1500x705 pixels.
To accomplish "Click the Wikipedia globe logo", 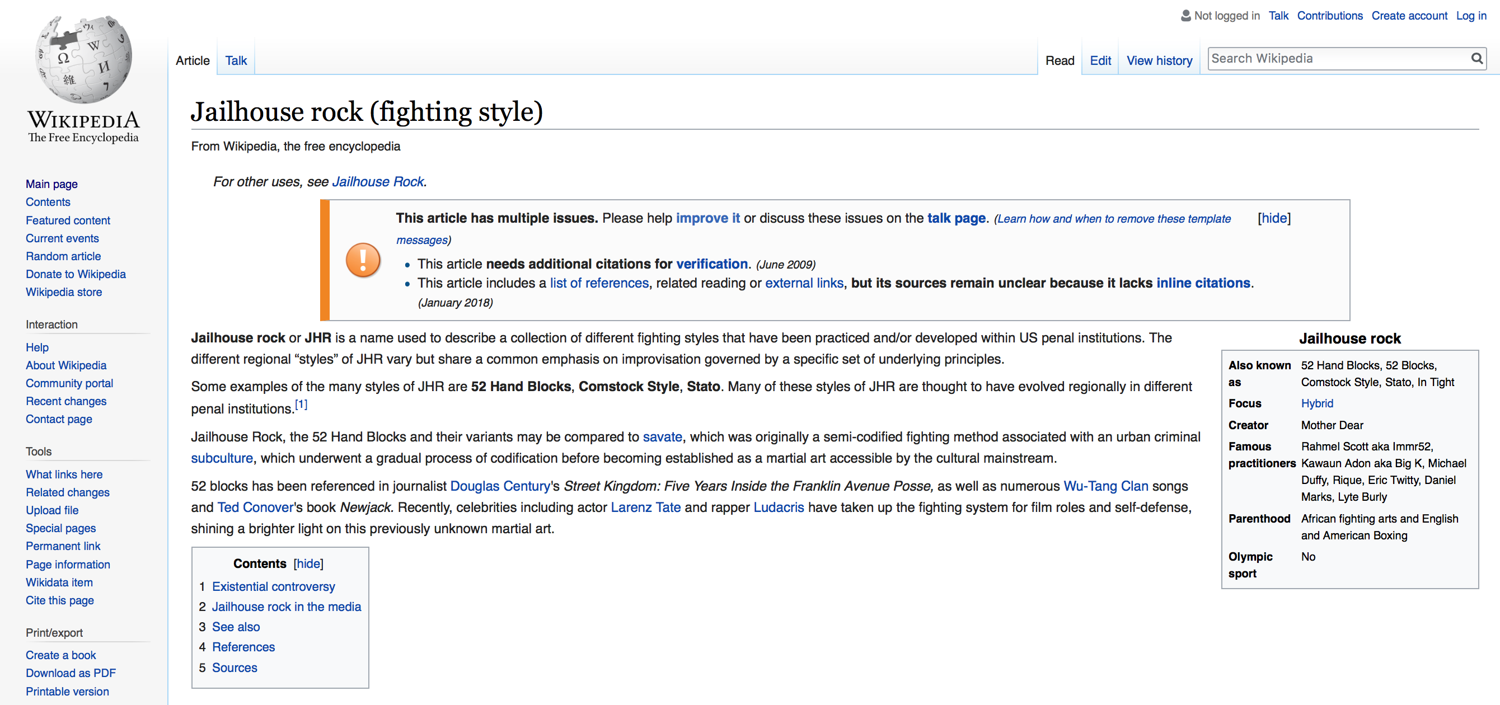I will (83, 60).
